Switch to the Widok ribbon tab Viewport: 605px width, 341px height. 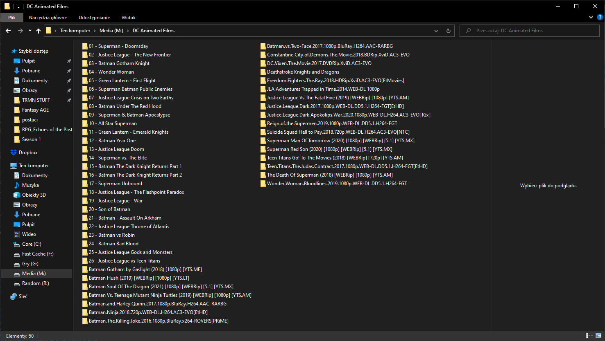128,18
